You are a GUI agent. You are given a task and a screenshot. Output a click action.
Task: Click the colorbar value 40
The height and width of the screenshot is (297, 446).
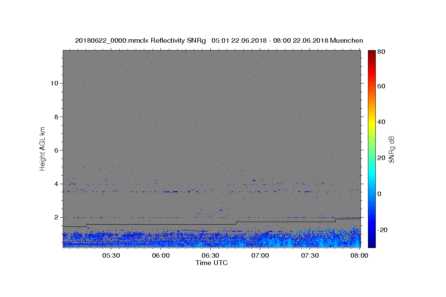381,122
